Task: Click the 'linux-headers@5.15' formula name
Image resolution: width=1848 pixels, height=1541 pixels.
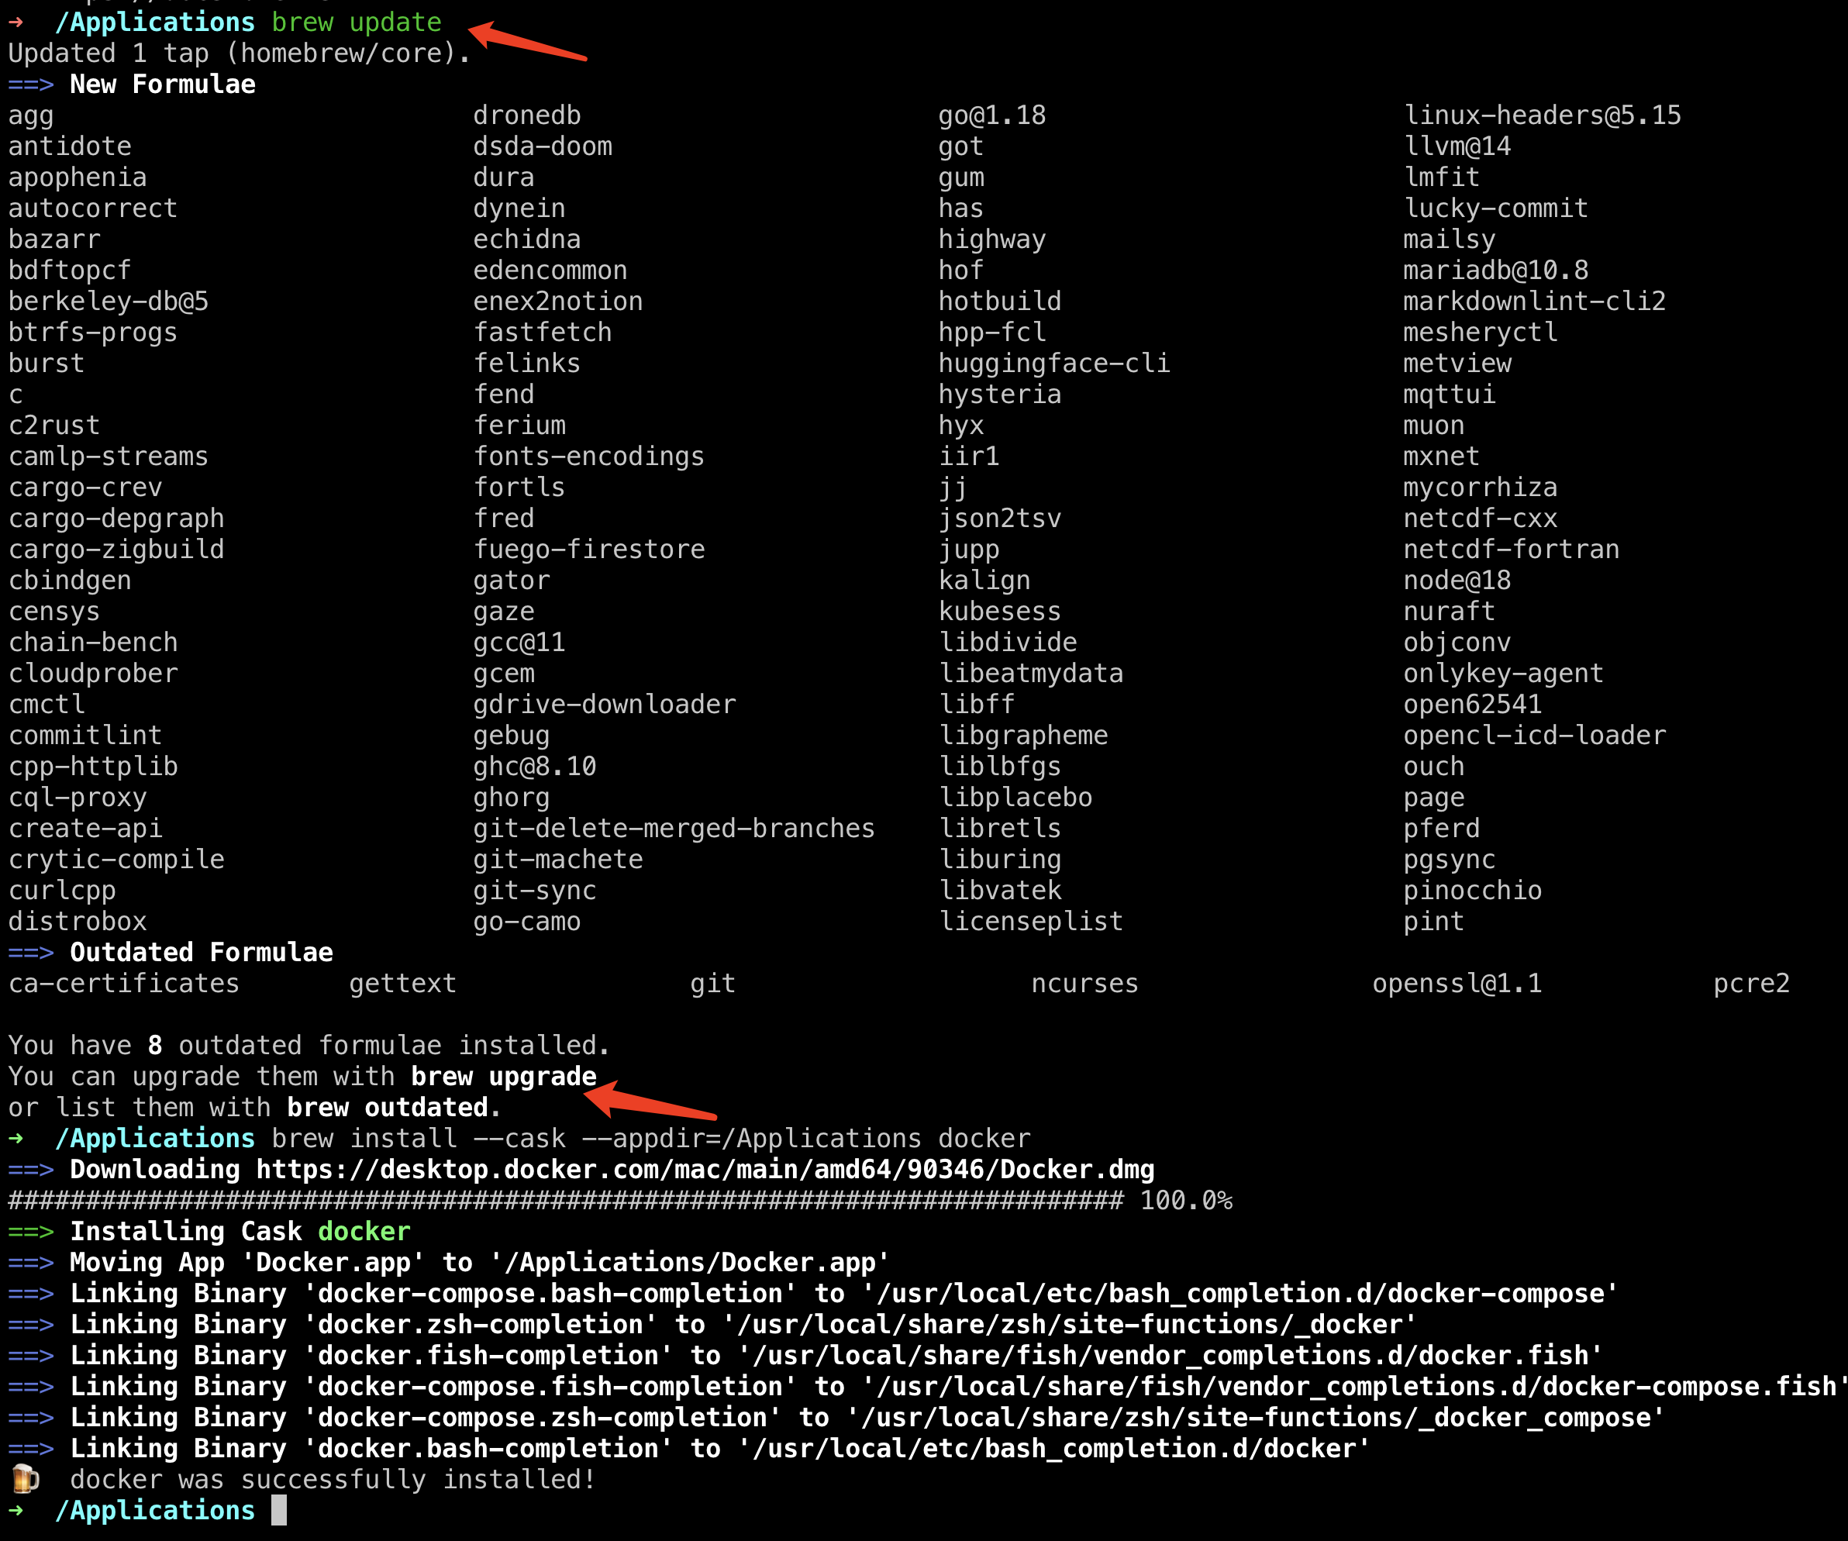Action: (x=1542, y=115)
